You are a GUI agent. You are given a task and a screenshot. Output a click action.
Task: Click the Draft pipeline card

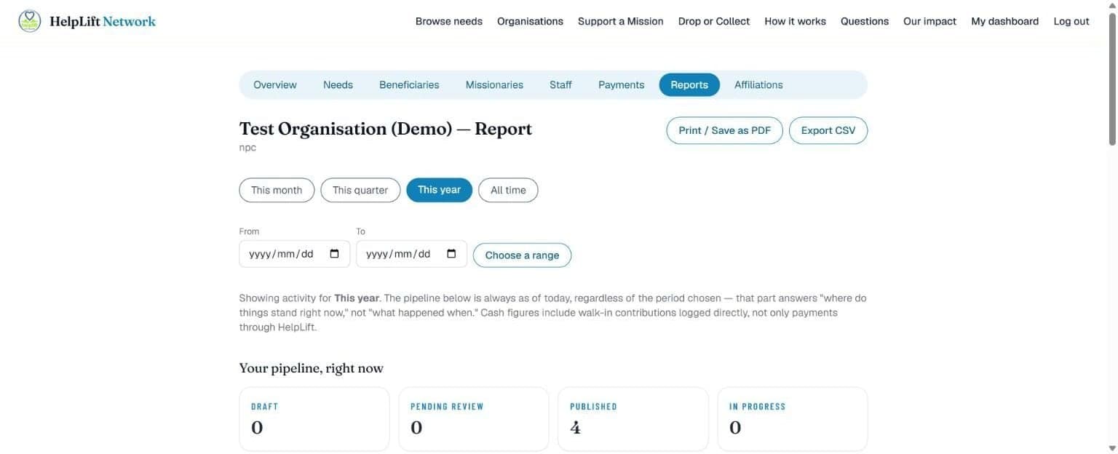tap(314, 419)
